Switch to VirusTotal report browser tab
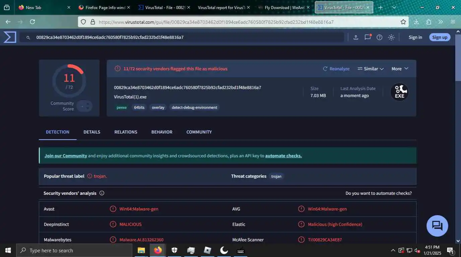 point(224,7)
